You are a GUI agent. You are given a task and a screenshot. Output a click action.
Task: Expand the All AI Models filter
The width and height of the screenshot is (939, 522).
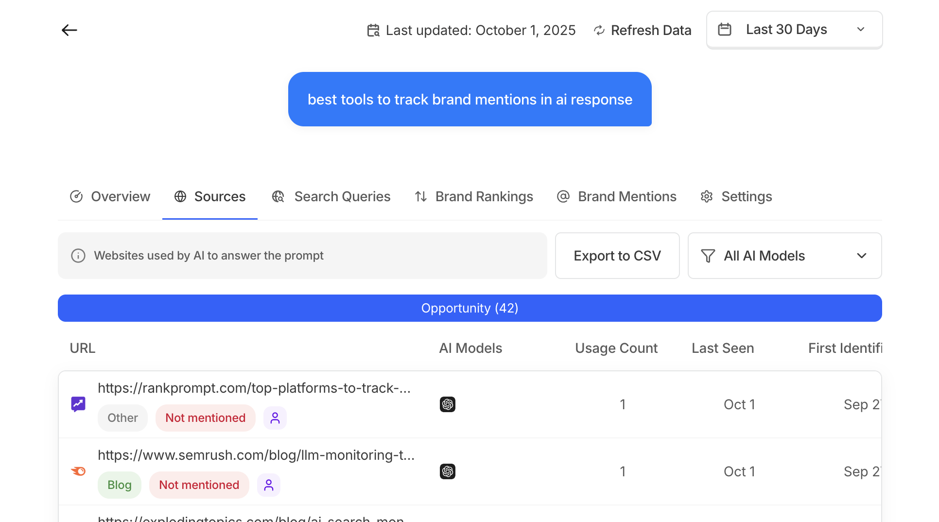(x=784, y=256)
